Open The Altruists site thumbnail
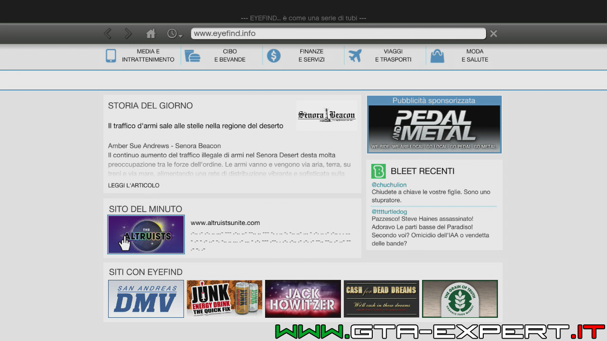This screenshot has width=607, height=341. tap(146, 234)
